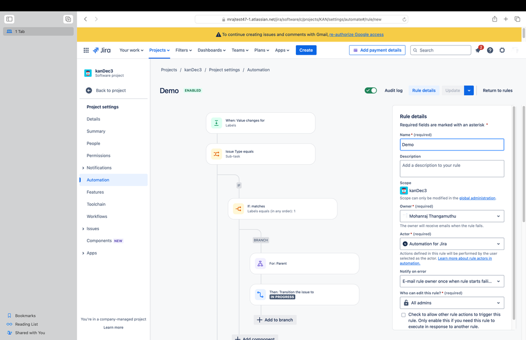Follow the re-authorize Google access link
This screenshot has width=526, height=340.
pos(356,35)
